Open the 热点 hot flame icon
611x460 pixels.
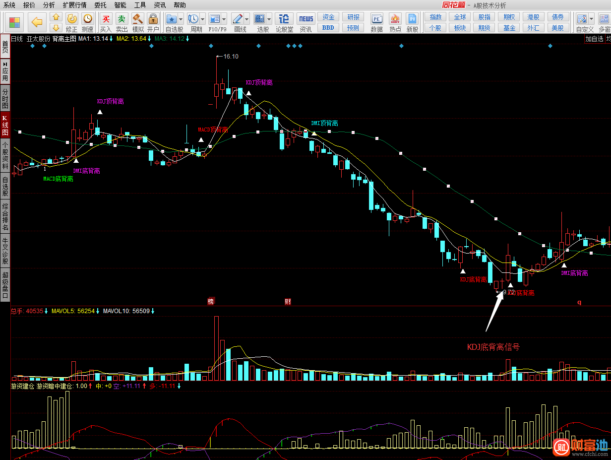click(x=395, y=19)
